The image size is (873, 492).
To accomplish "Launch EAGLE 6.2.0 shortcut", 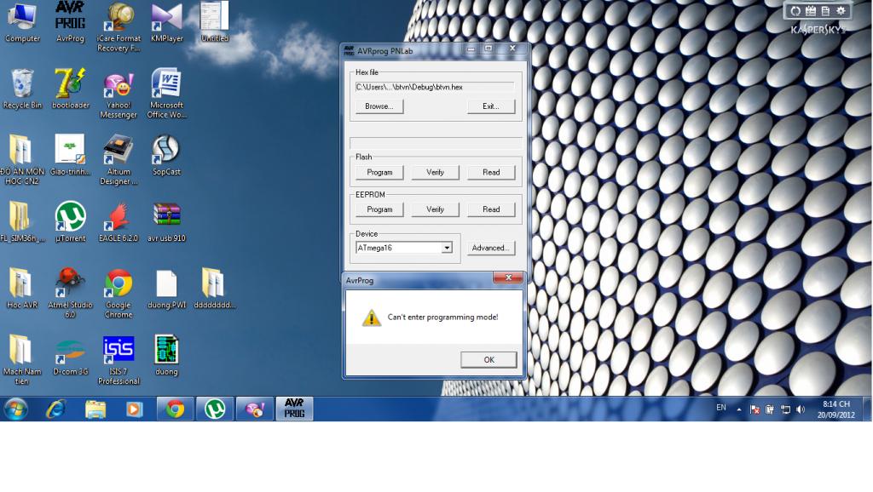I will [119, 222].
